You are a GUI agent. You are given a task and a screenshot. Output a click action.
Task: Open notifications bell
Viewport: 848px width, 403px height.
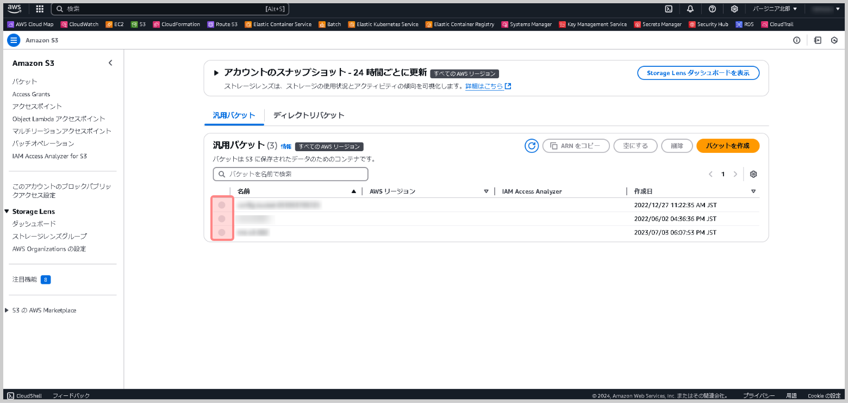[x=690, y=9]
